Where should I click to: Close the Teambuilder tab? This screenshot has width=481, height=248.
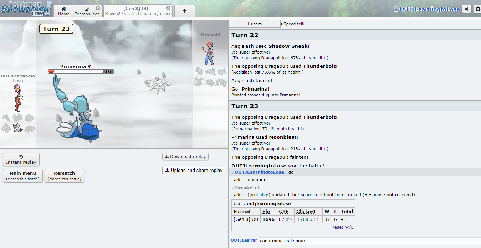click(98, 8)
